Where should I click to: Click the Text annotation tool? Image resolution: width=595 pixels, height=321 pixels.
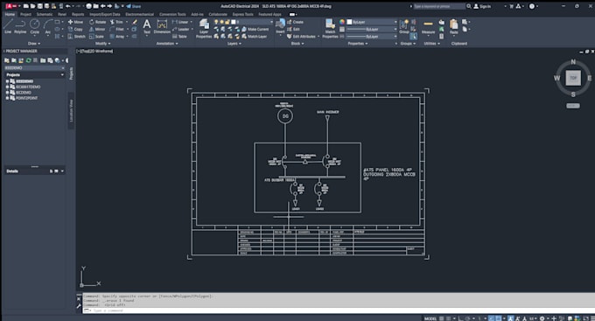click(147, 27)
